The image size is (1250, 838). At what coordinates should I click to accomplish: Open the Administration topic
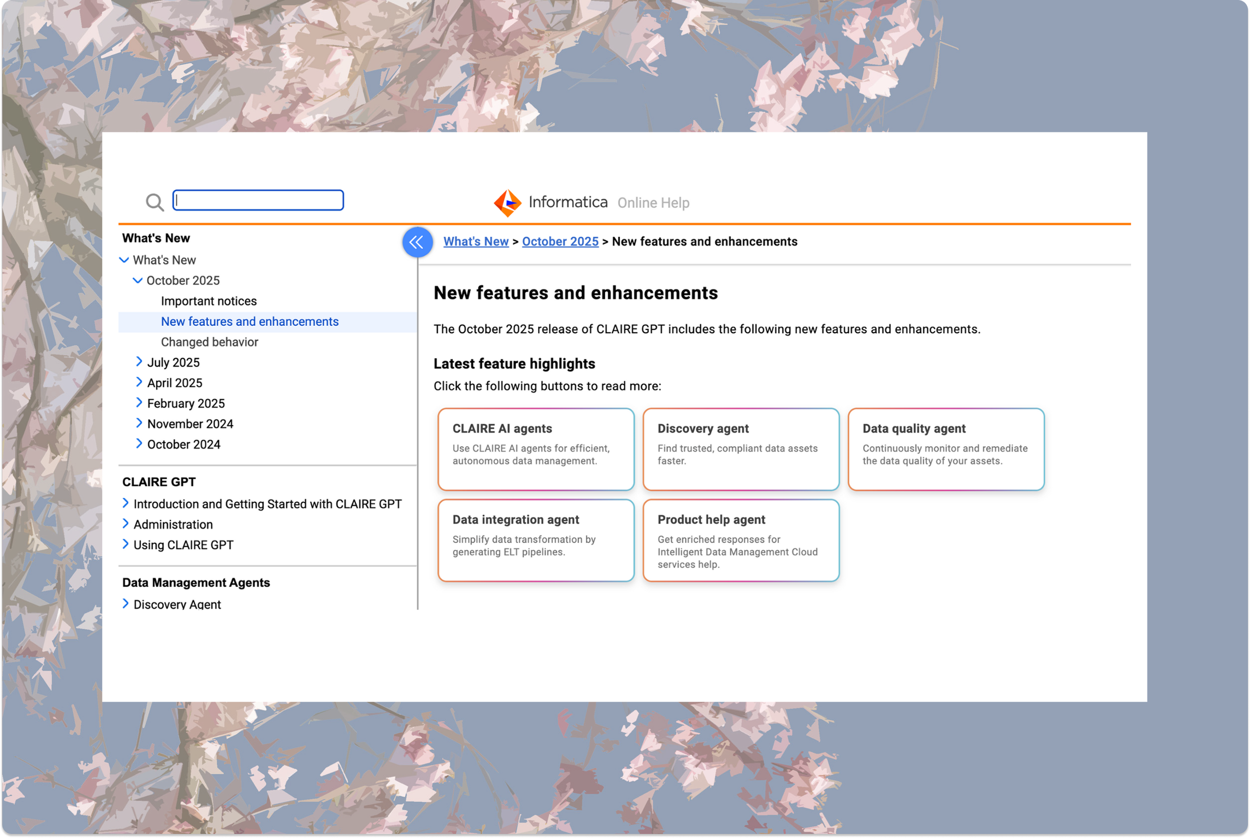[173, 525]
